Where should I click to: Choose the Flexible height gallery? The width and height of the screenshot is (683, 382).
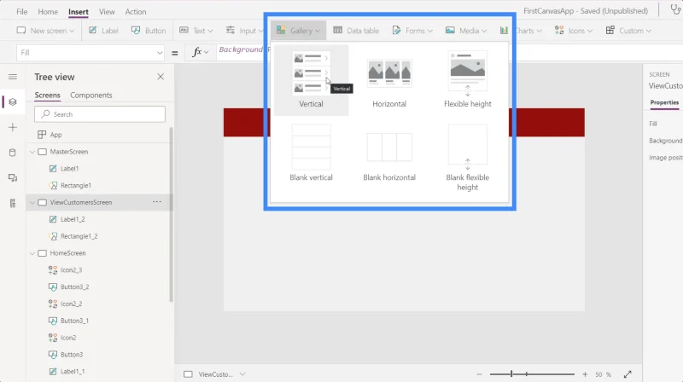point(467,80)
